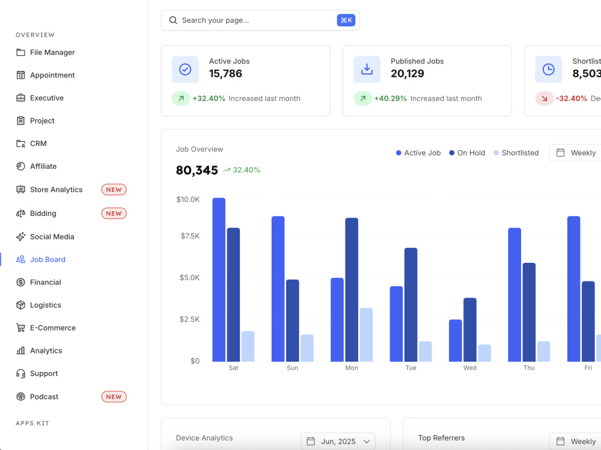Click the NEW badge beside Podcast

coord(114,397)
